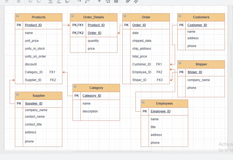Select Shiper_ID key in Shipper table

click(195, 72)
